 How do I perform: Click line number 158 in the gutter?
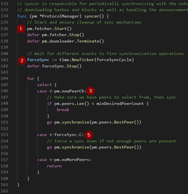click(4, 166)
